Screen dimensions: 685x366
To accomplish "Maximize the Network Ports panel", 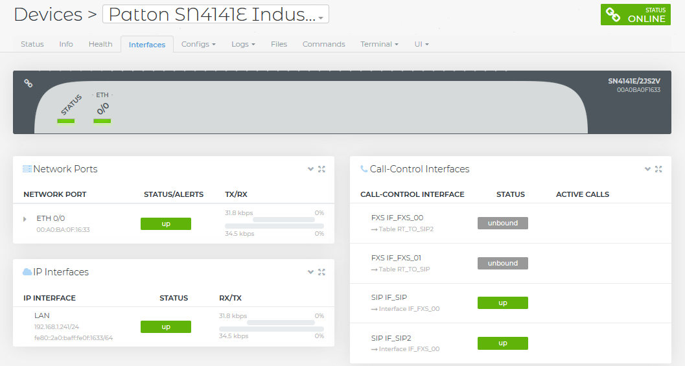I will 321,169.
